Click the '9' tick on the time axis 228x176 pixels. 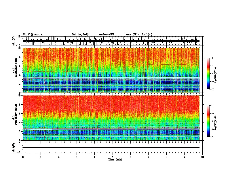(x=184, y=157)
